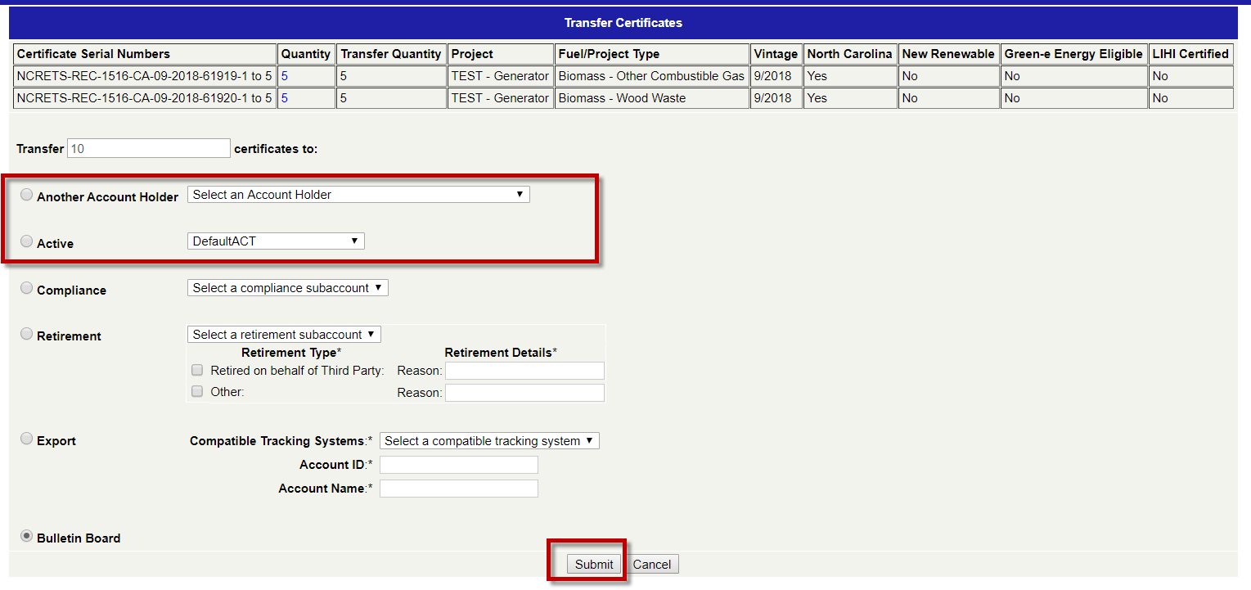Open quantity link for Wood Waste certificate row
The image size is (1251, 590).
point(284,98)
